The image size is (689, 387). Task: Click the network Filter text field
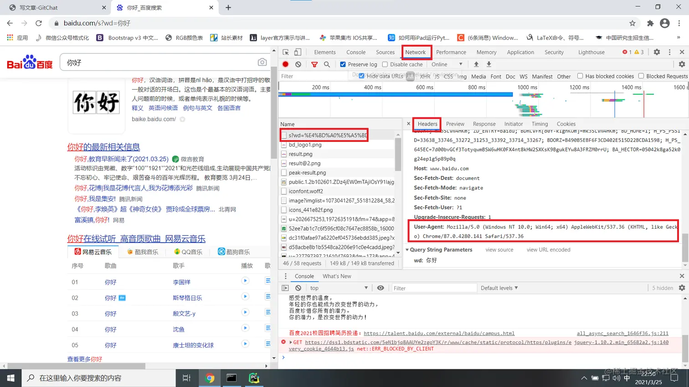(313, 76)
